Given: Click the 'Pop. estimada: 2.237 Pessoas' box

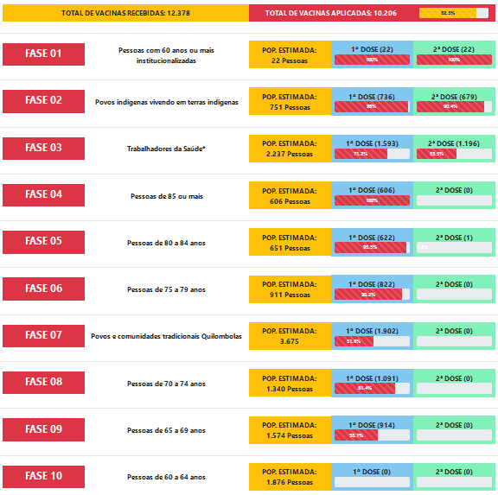Looking at the screenshot, I should (x=290, y=149).
